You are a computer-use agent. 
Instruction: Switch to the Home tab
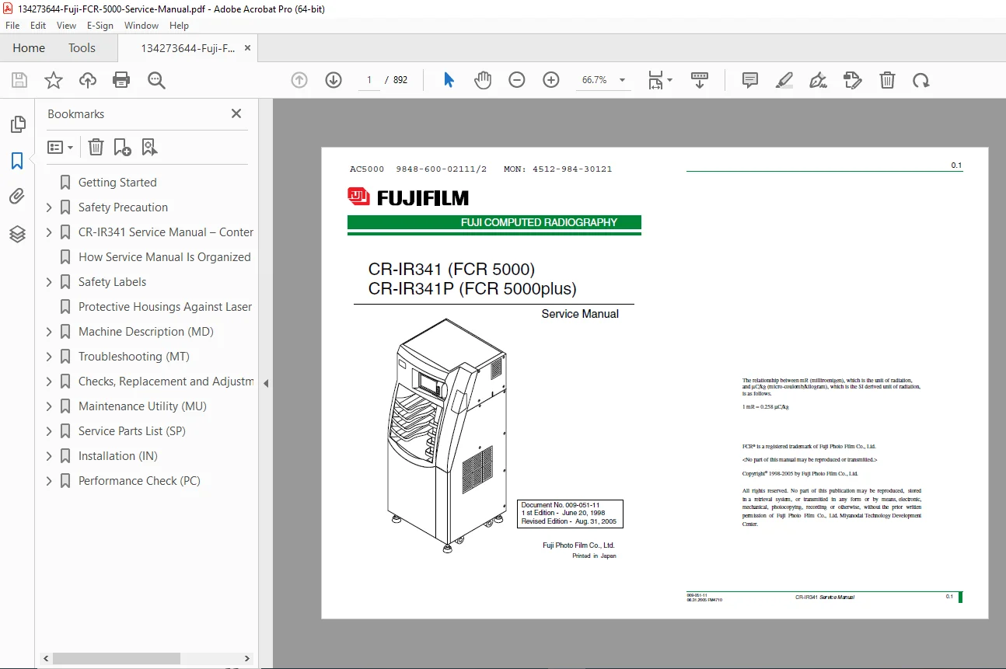tap(29, 48)
